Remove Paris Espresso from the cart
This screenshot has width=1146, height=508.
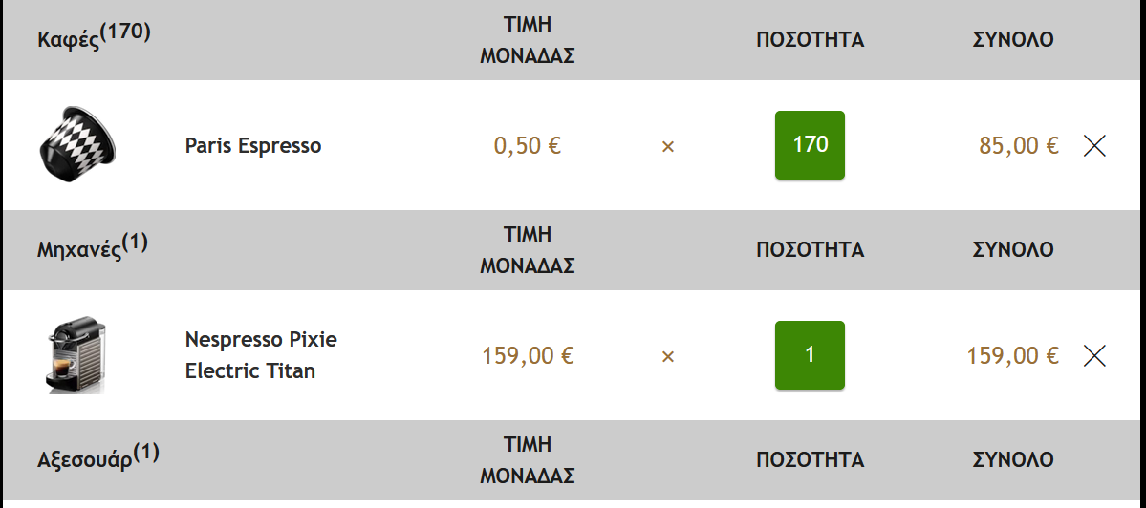(x=1094, y=146)
